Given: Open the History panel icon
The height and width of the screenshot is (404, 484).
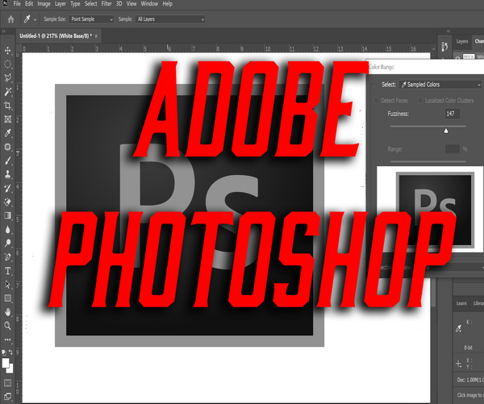Looking at the screenshot, I should [x=444, y=47].
